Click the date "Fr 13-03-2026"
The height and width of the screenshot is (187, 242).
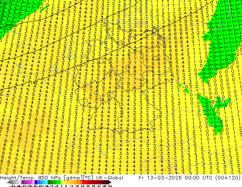tap(160, 178)
